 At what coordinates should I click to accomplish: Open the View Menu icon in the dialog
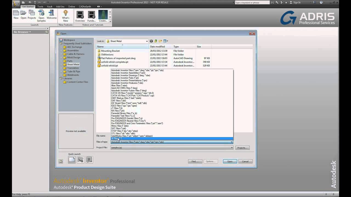coord(166,41)
